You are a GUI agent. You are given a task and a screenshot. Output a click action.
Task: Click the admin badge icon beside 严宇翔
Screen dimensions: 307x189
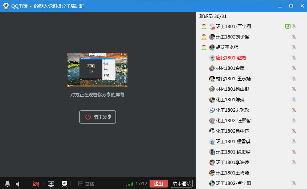pyautogui.click(x=204, y=27)
